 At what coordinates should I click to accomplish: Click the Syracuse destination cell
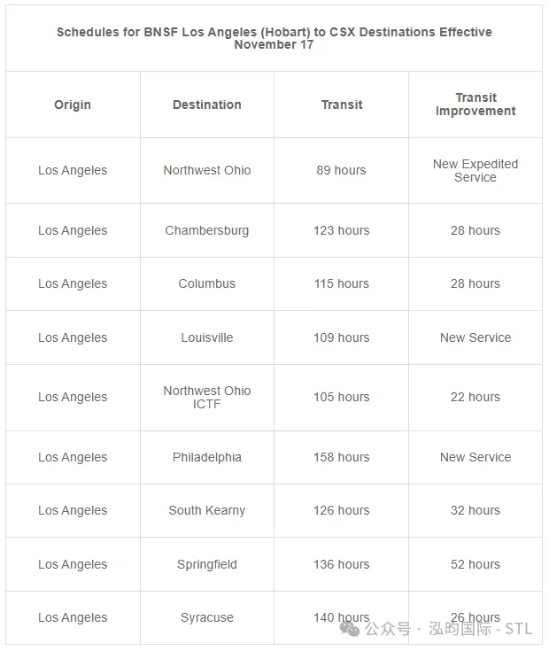pos(207,617)
